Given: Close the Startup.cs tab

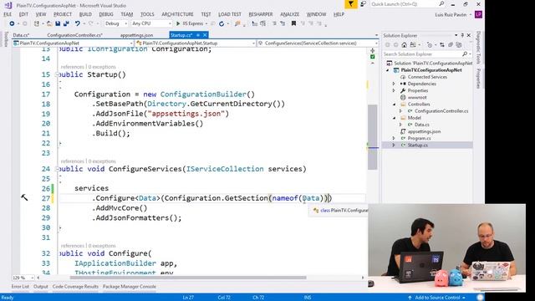Looking at the screenshot, I should [205, 35].
